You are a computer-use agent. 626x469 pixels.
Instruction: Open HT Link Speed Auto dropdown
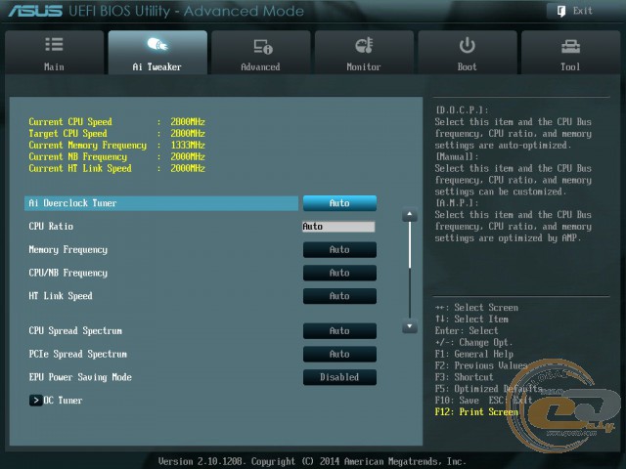[x=339, y=296]
